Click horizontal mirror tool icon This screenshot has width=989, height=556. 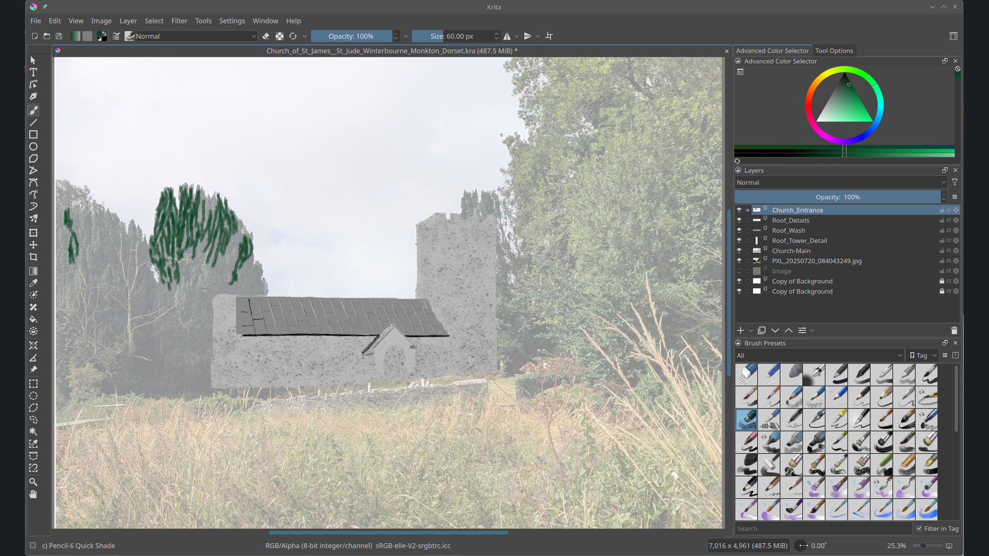(507, 36)
